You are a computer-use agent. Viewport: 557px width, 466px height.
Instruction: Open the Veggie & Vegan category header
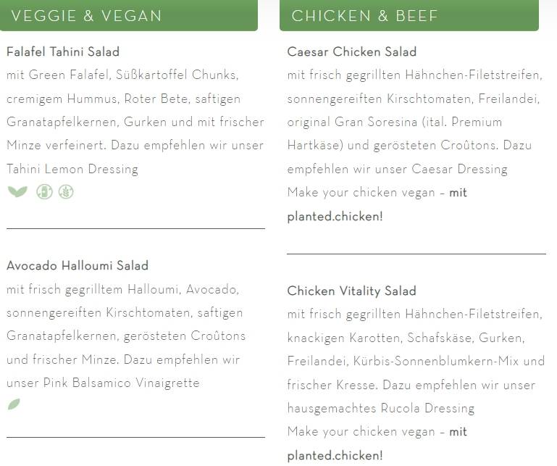(129, 16)
